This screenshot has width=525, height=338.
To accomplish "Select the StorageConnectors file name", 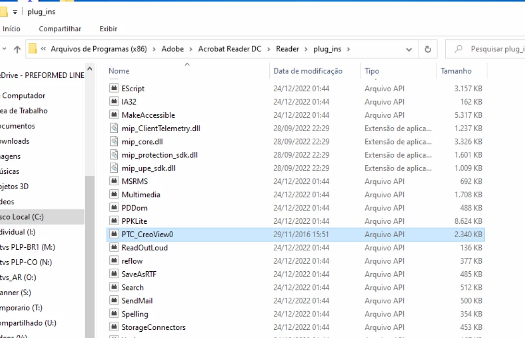I will [x=153, y=327].
